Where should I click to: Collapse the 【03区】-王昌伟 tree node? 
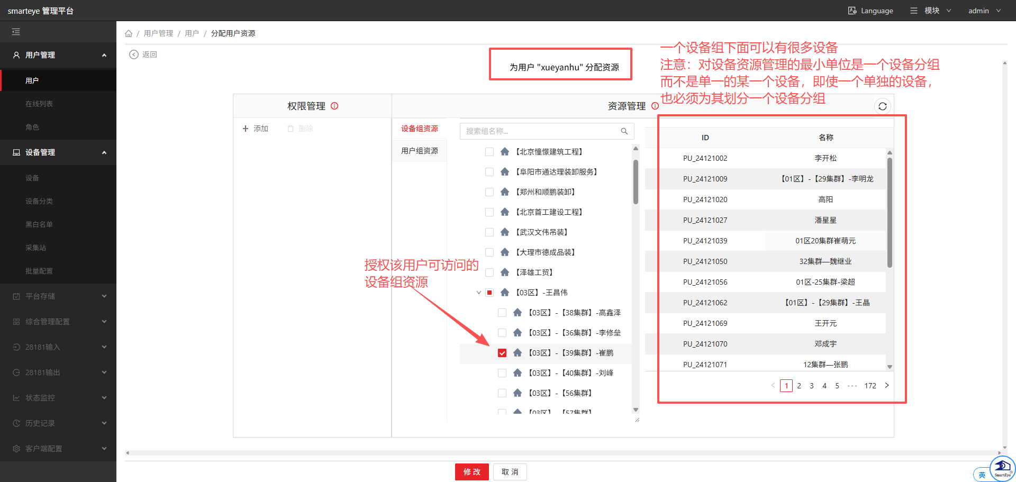pos(479,293)
